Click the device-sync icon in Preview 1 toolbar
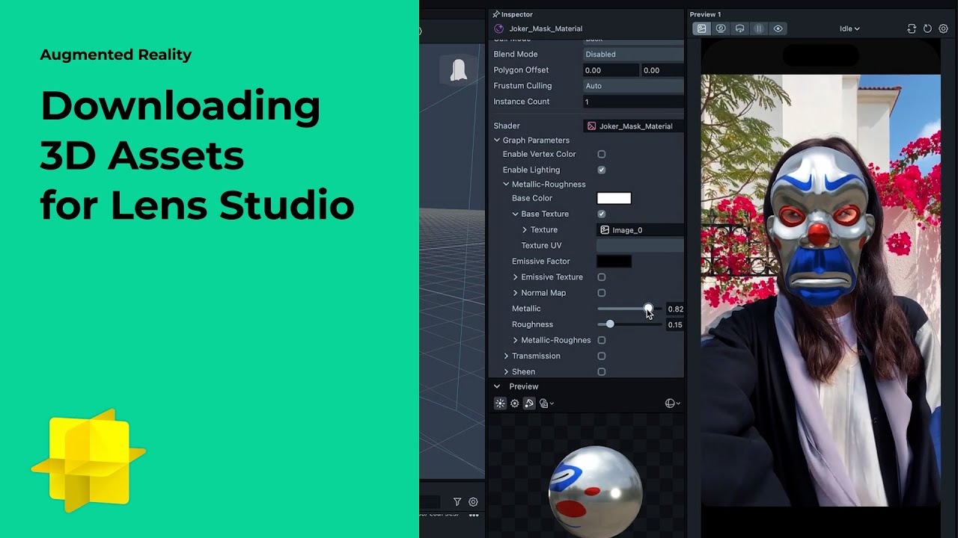Image resolution: width=958 pixels, height=538 pixels. tap(739, 28)
